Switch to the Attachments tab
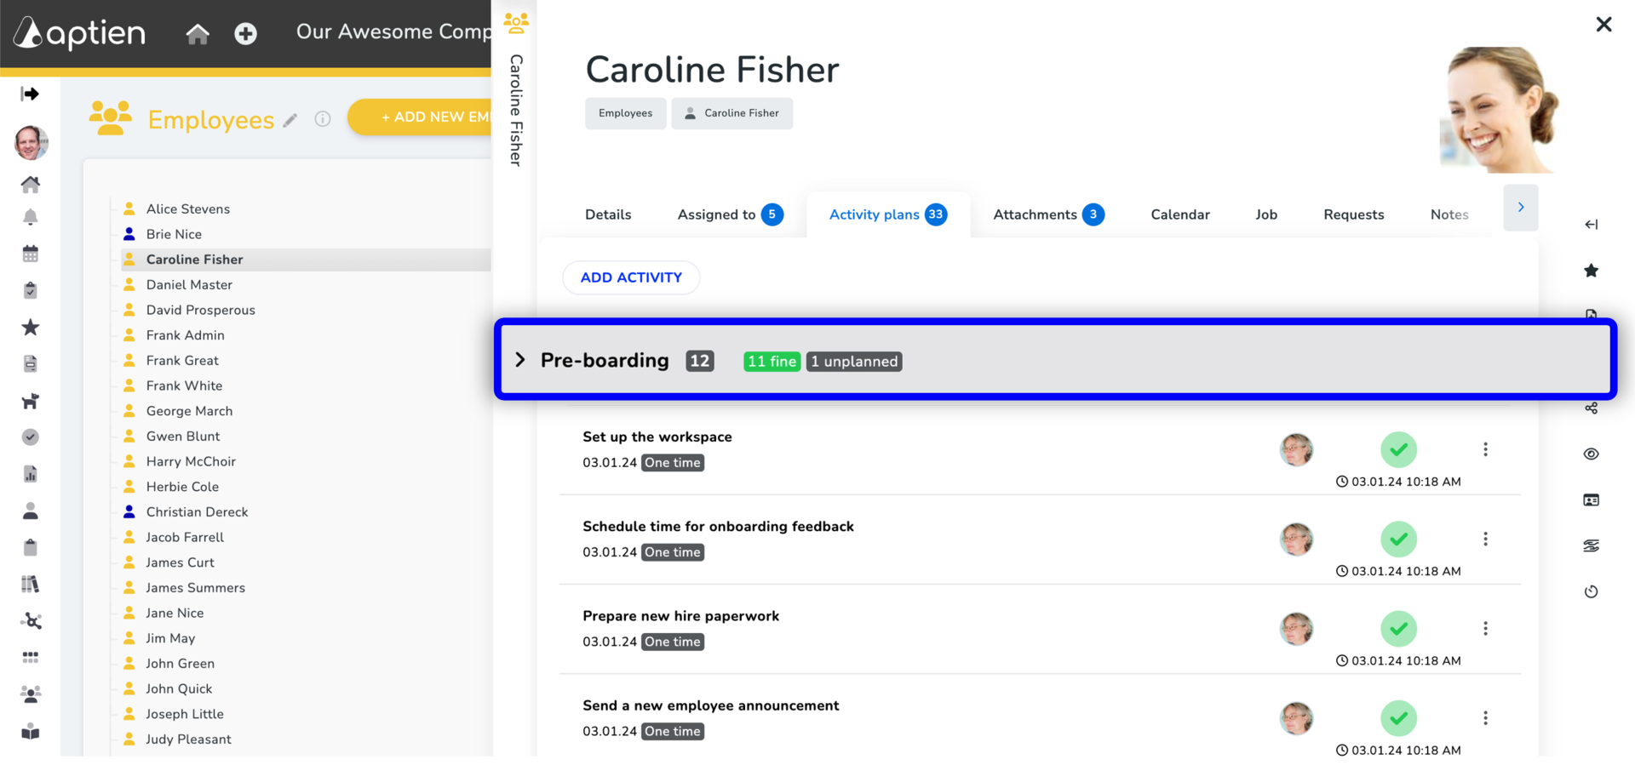 1048,214
